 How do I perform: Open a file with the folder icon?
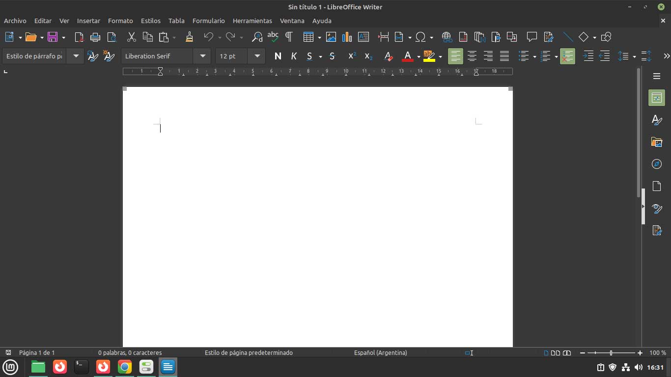pos(31,37)
